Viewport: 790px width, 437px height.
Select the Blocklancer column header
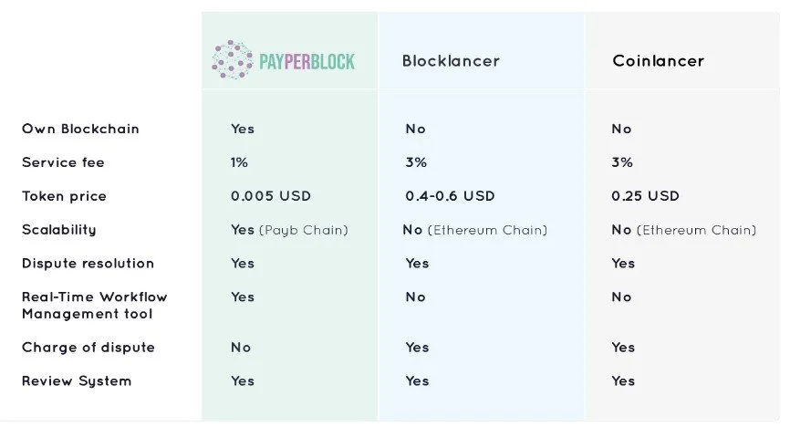tap(451, 61)
